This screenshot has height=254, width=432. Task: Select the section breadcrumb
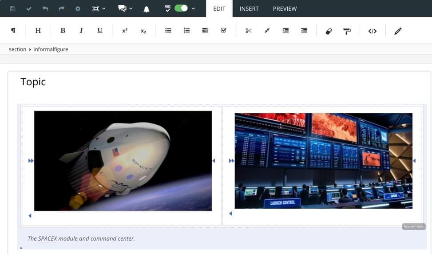click(17, 49)
